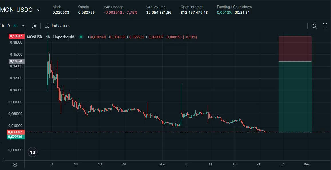Click the countdown timer 00:21:31
Screen dimensions: 331x170
pos(242,13)
